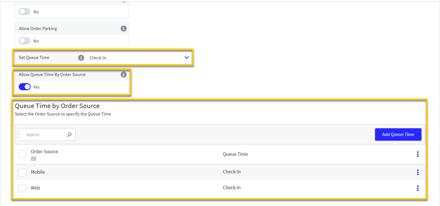Click the magnifier icon in the search box
440x206 pixels.
(69, 135)
